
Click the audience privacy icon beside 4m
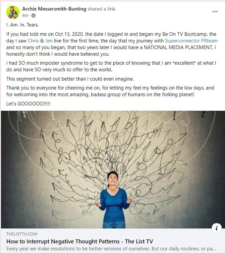pos(33,16)
